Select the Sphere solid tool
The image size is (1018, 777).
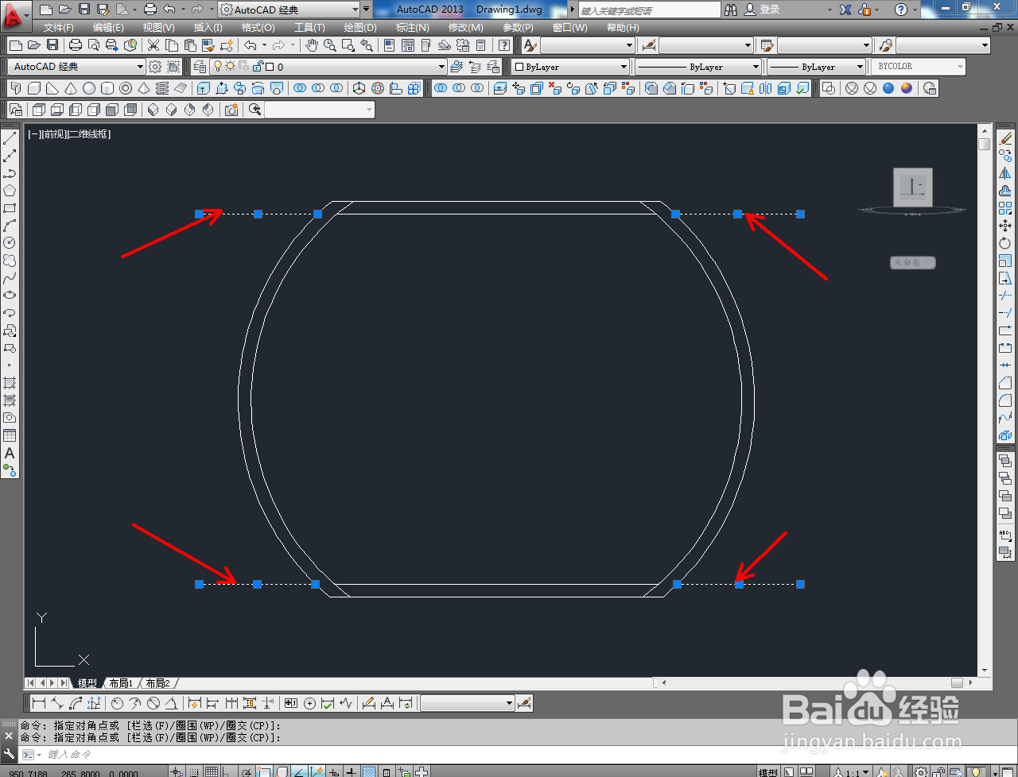pyautogui.click(x=89, y=88)
